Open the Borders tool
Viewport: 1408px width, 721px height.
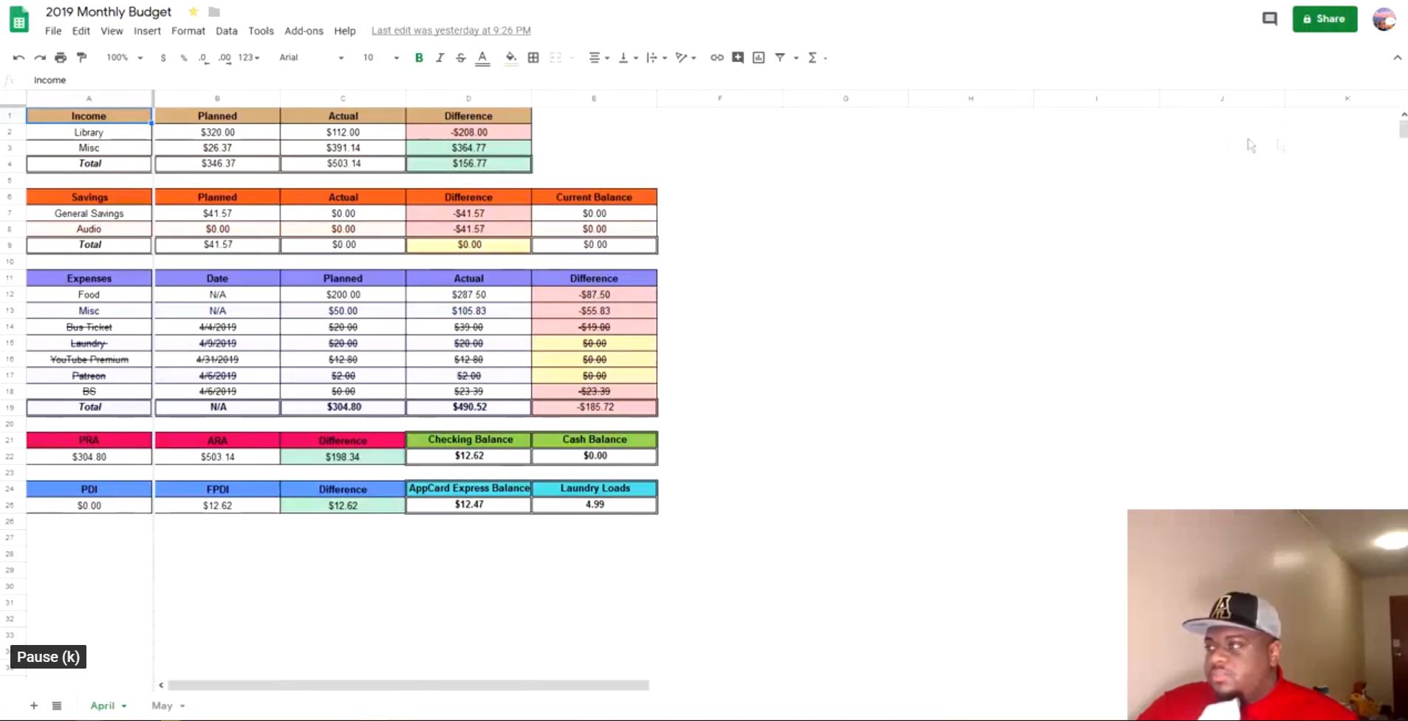pos(533,58)
